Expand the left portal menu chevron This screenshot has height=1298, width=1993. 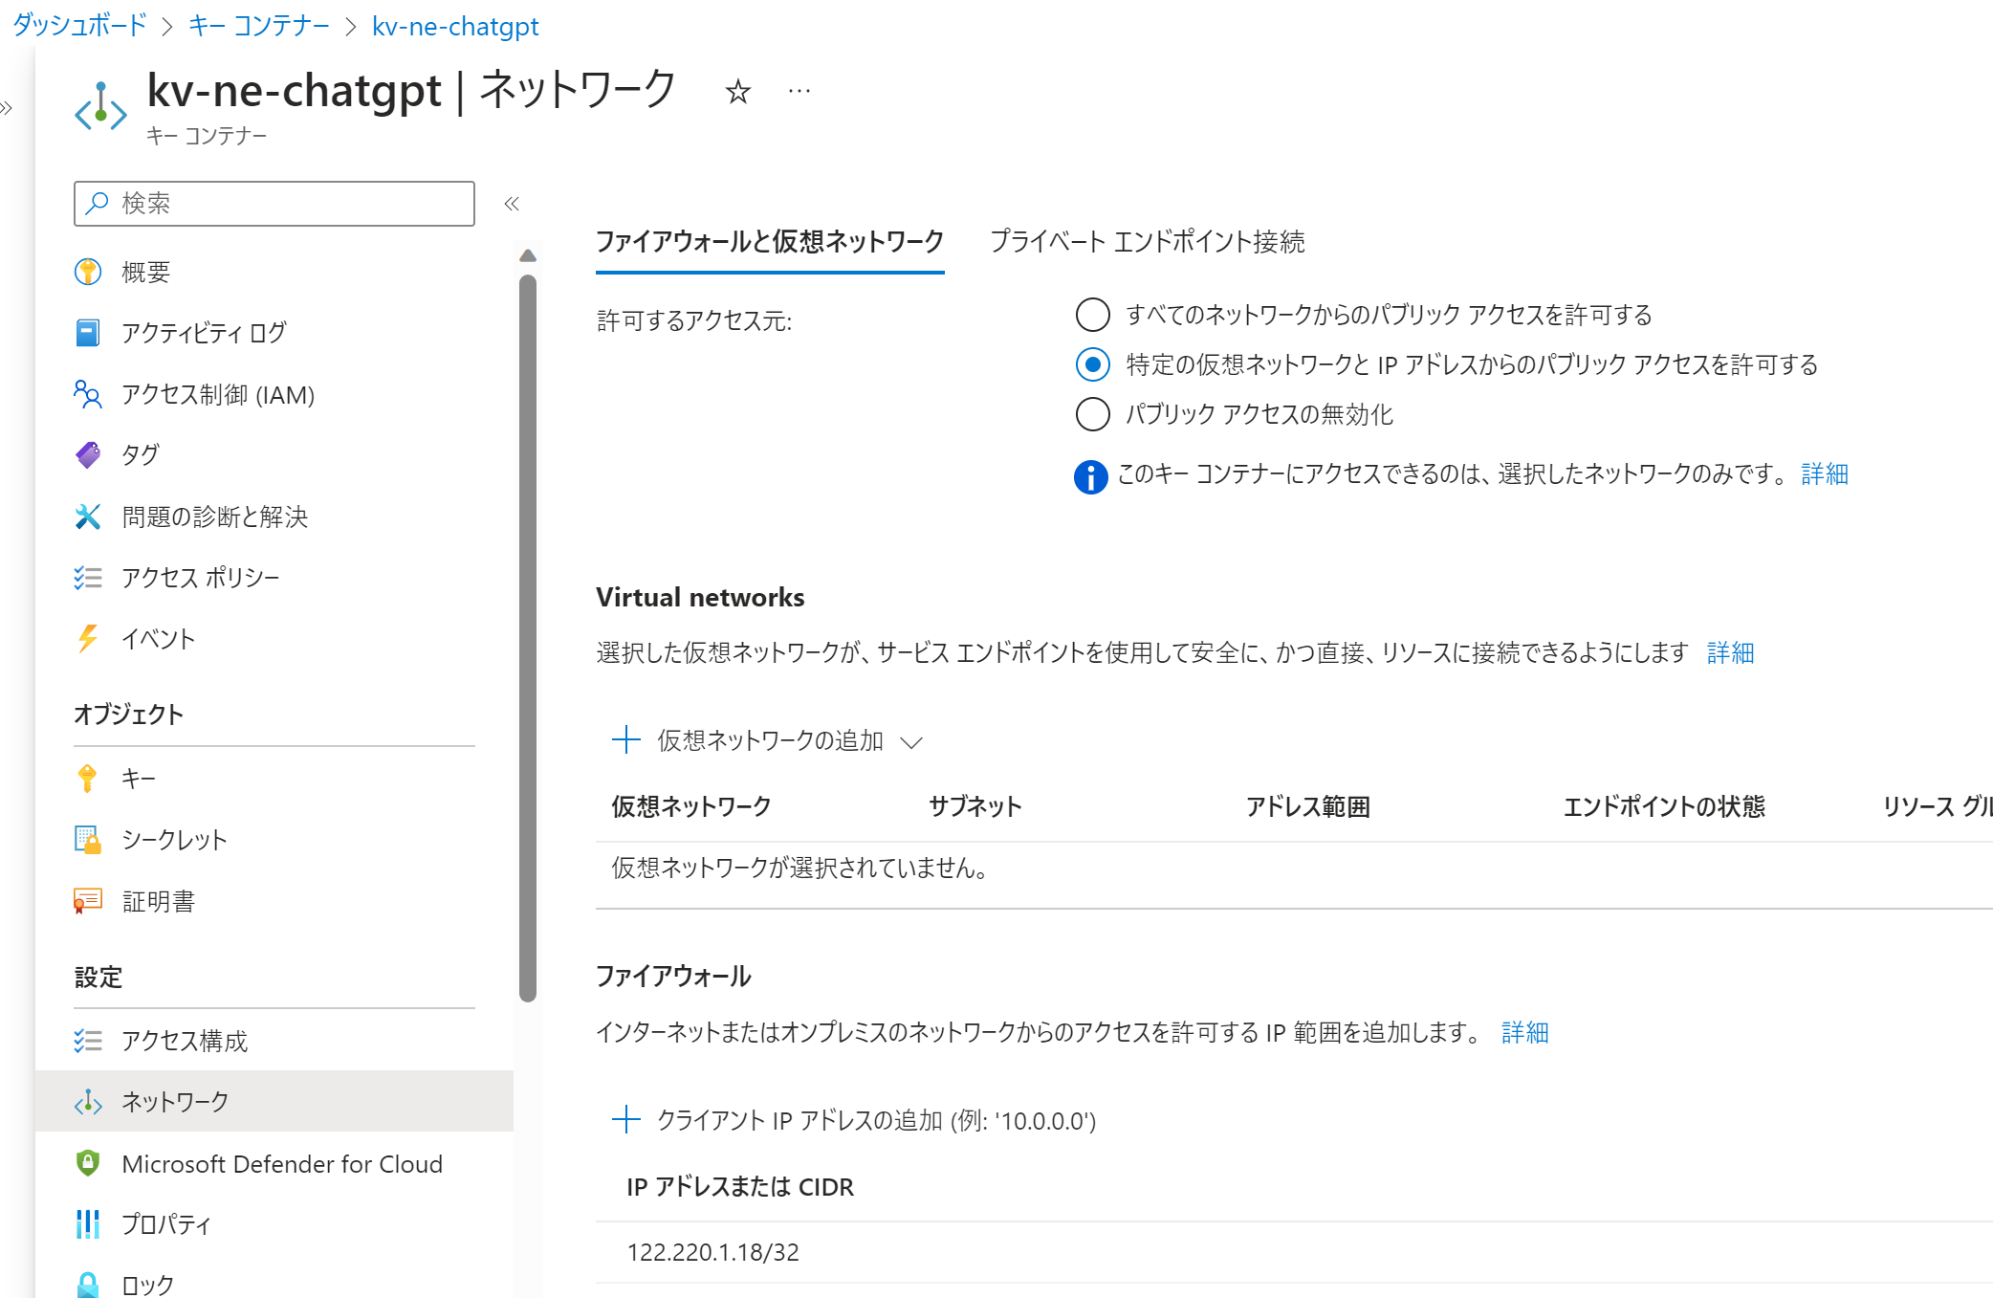[8, 108]
